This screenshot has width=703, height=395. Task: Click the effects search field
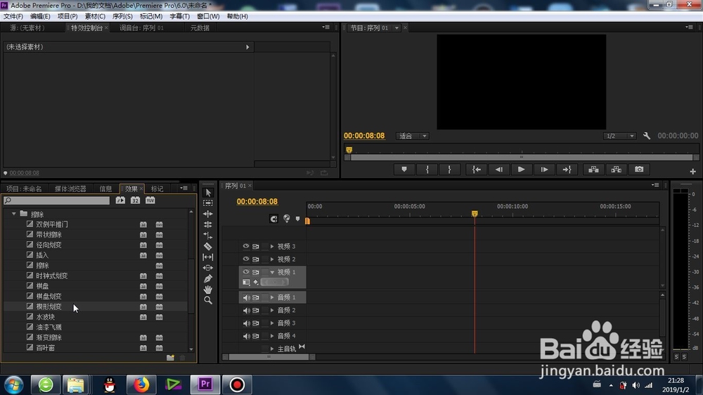tap(56, 200)
